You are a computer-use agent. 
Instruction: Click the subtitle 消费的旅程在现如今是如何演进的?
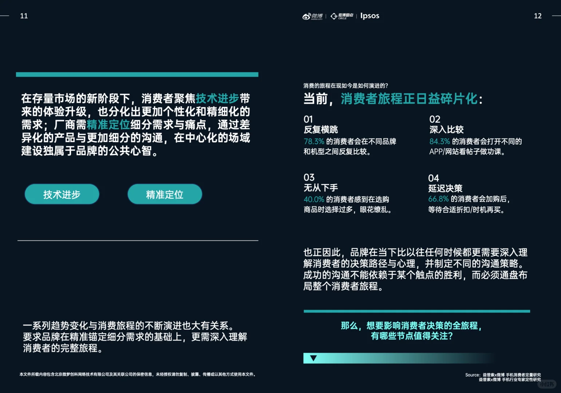(345, 86)
